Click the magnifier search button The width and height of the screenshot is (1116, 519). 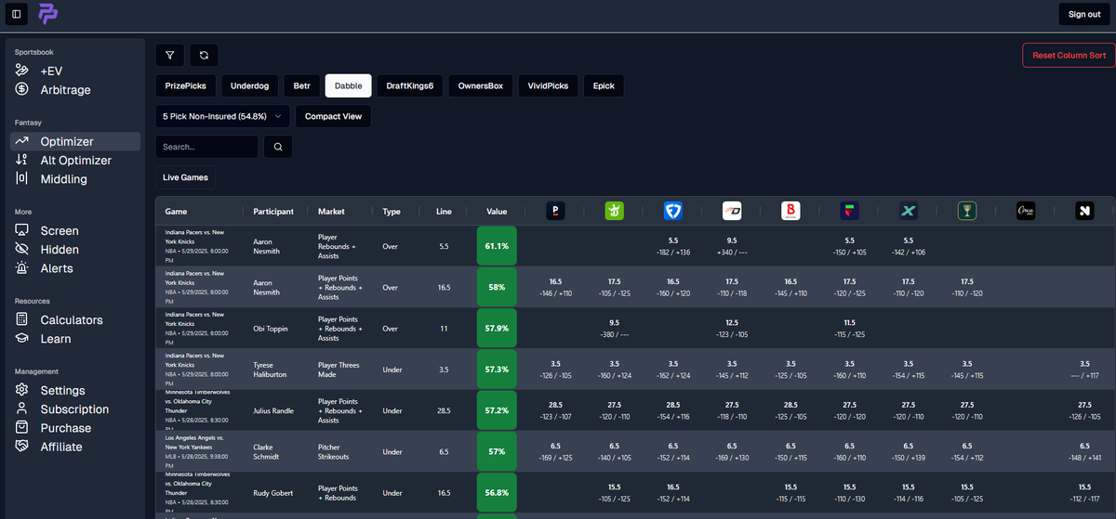coord(278,147)
